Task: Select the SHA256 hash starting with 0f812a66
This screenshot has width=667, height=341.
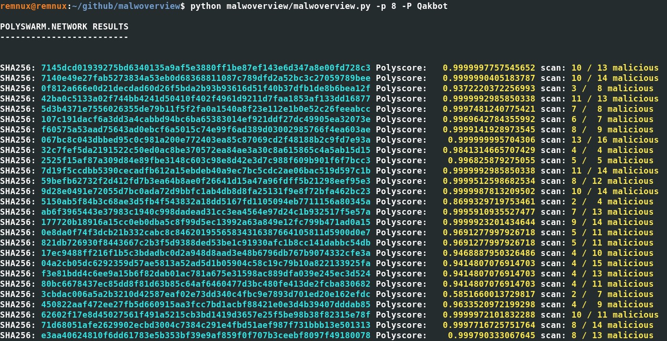Action: [x=205, y=88]
